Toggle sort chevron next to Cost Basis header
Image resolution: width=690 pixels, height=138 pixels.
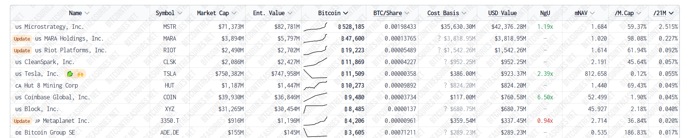tap(464, 13)
